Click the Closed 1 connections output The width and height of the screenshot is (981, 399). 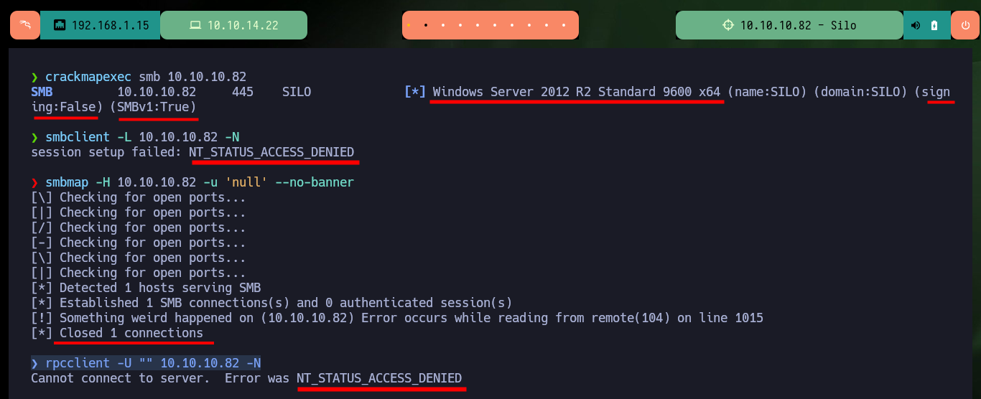[131, 333]
